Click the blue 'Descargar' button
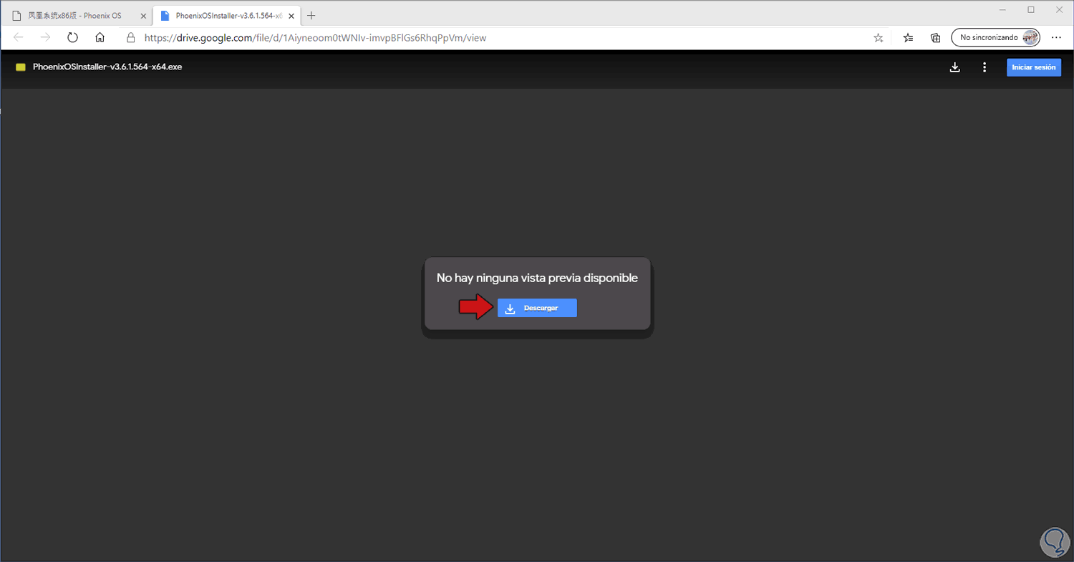Viewport: 1074px width, 562px height. pyautogui.click(x=537, y=308)
